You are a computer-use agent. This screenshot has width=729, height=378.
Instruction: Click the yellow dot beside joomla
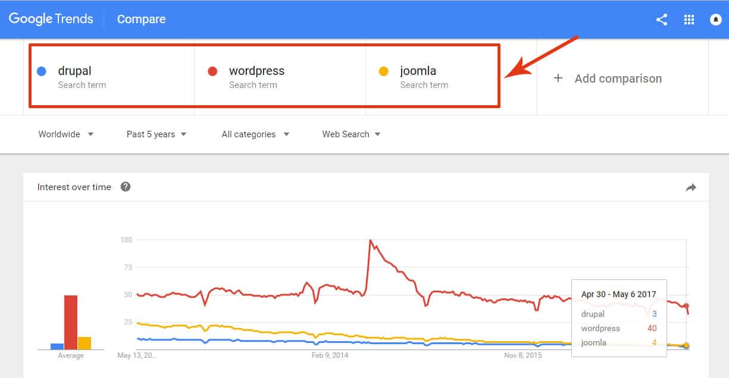(384, 71)
